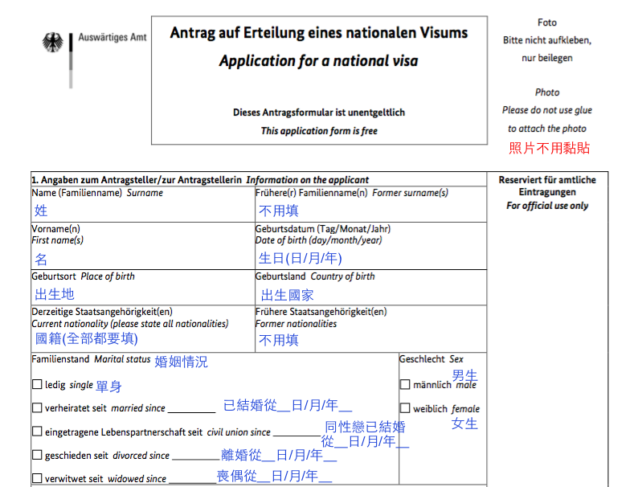Tick the 'verheiratet seit' married checkbox
638x487 pixels.
(x=37, y=407)
